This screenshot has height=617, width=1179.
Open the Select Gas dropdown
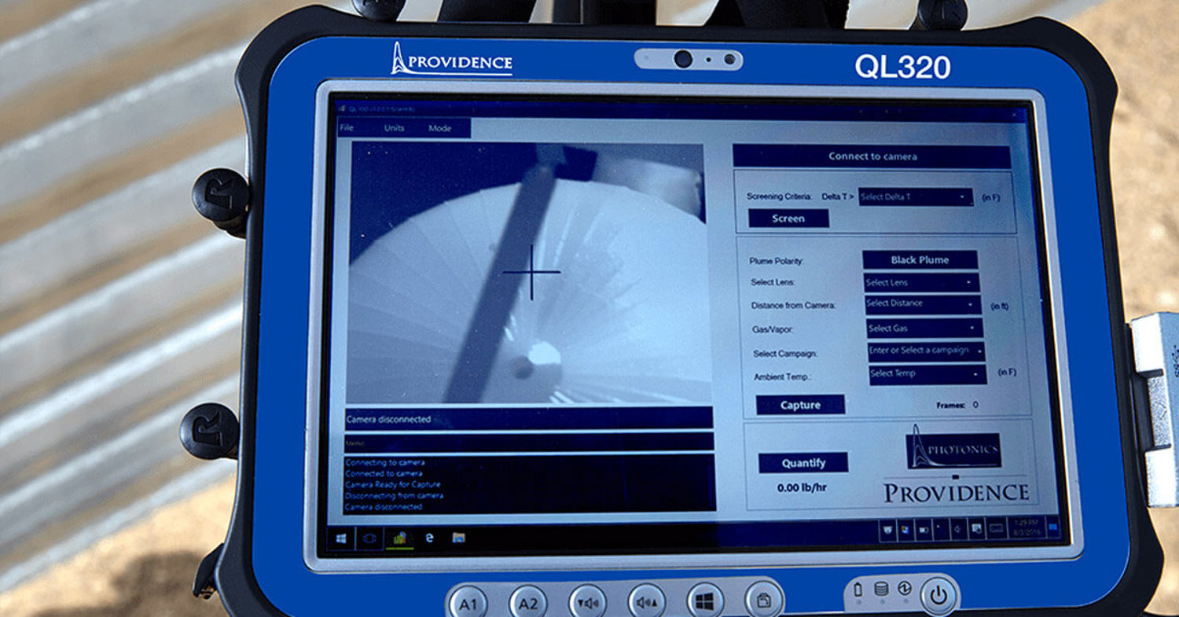[924, 329]
